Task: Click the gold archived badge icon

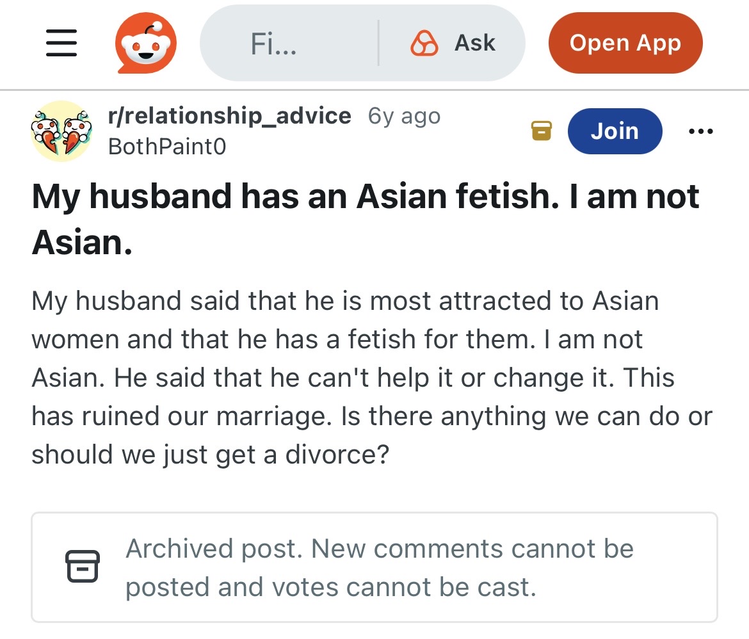Action: [x=542, y=131]
